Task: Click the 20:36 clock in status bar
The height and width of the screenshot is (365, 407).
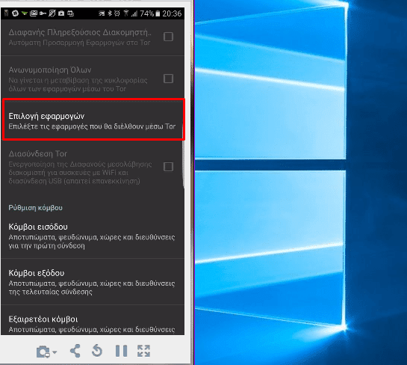Action: click(x=172, y=13)
